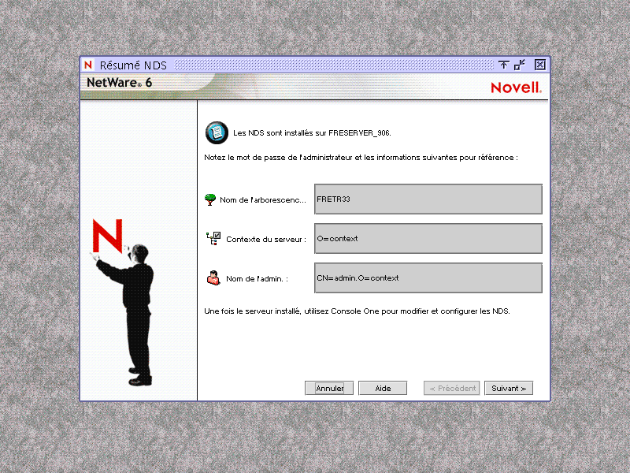The image size is (630, 473).
Task: Click the server context hierarchy icon
Action: (x=213, y=239)
